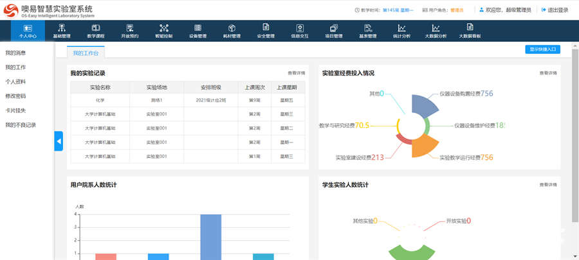Viewport: 579px width, 260px height.
Task: Open 查看详情 for 我的实验记录
Action: click(296, 74)
